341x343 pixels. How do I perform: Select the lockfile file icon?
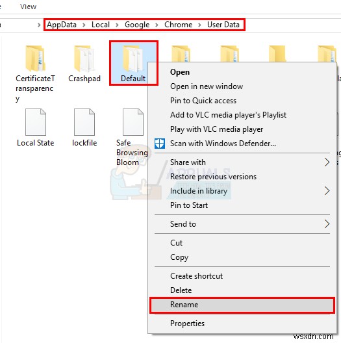click(x=84, y=122)
